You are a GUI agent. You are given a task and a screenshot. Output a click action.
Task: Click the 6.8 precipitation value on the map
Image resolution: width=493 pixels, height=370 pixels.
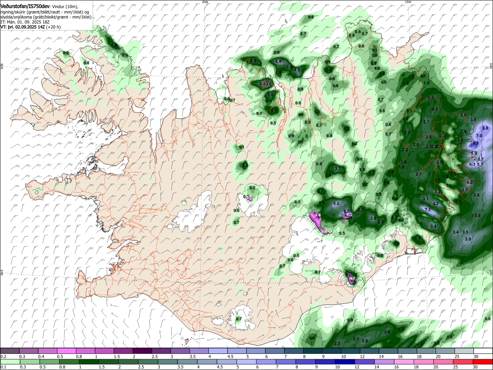coord(485,128)
